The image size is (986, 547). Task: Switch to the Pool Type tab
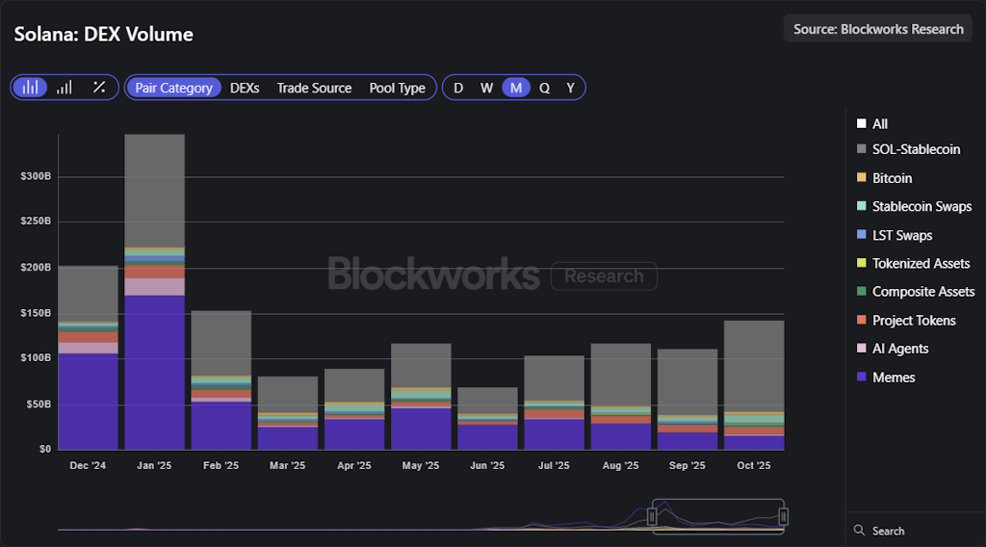click(x=397, y=88)
